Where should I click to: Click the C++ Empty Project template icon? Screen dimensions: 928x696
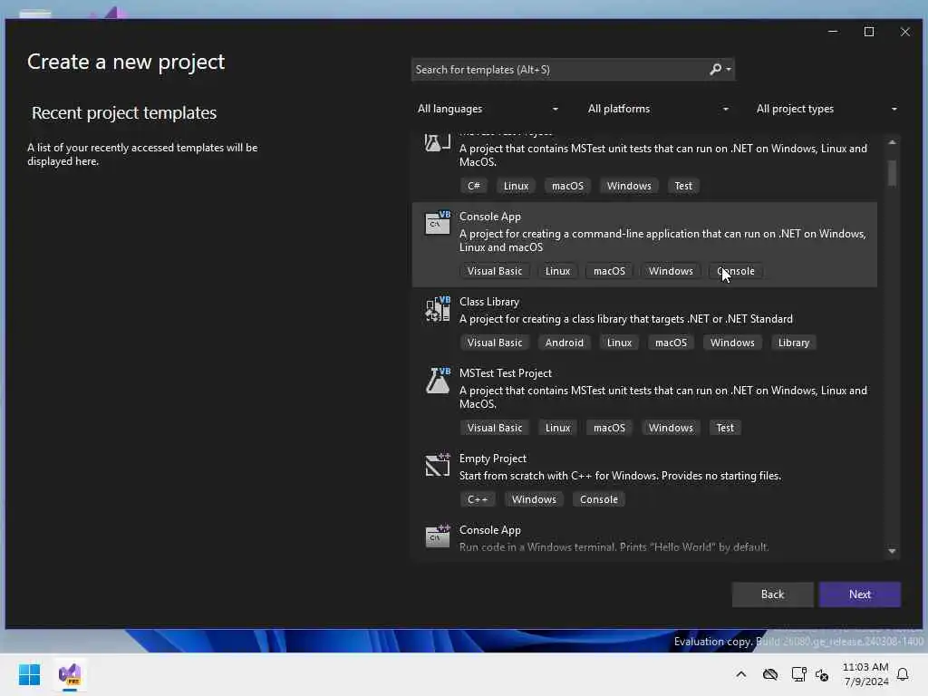(438, 465)
